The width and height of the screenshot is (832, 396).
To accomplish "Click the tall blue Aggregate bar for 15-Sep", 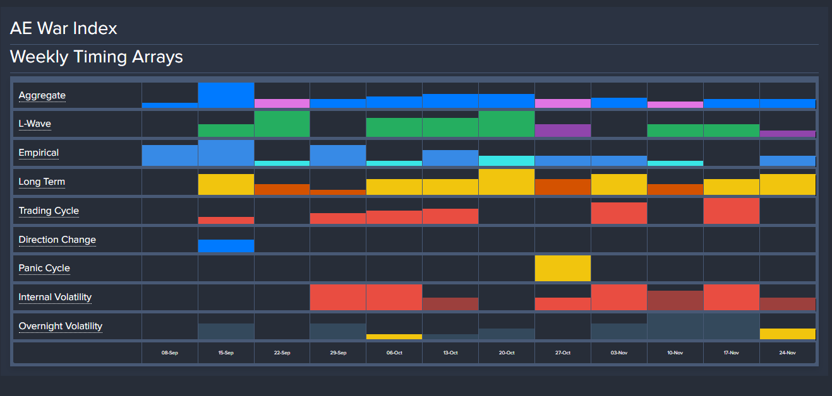I will (x=226, y=95).
